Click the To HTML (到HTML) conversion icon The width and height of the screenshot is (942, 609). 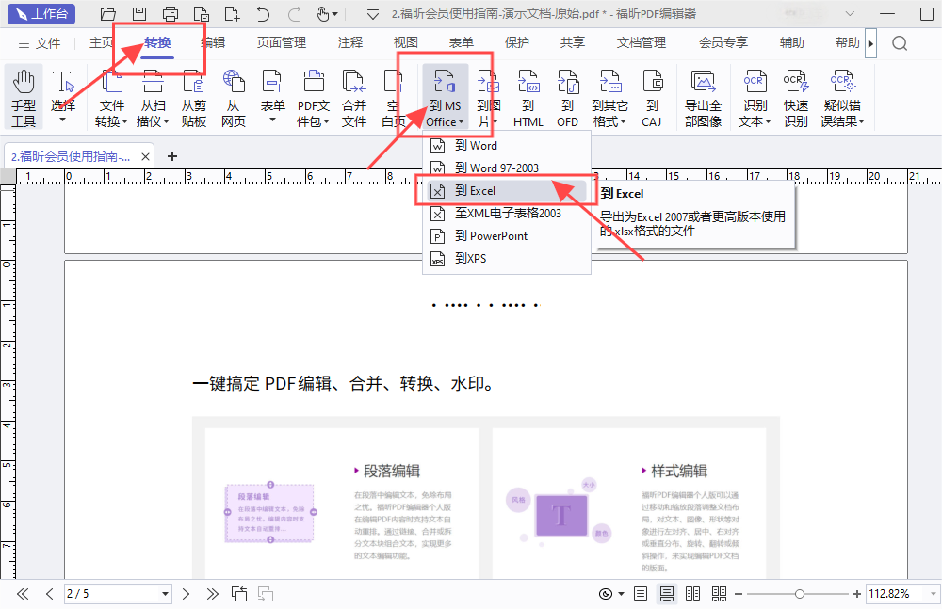click(528, 97)
